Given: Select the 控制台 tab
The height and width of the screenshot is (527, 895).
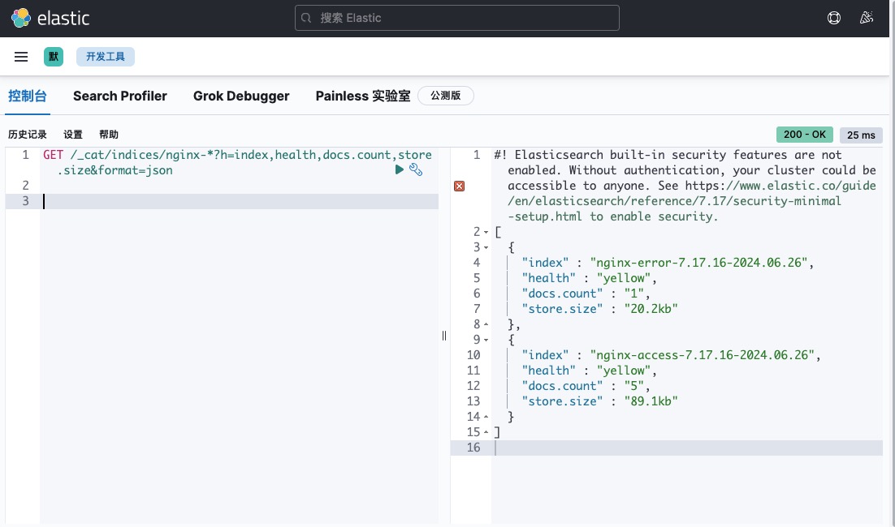Looking at the screenshot, I should [x=27, y=96].
